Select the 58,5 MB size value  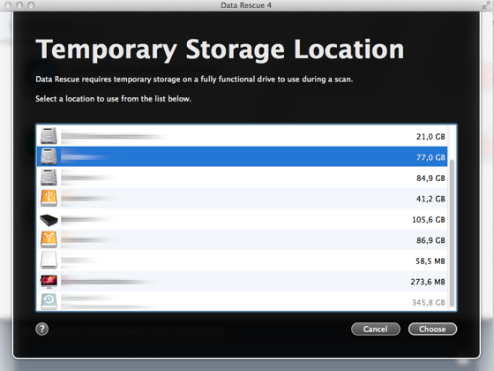point(430,261)
